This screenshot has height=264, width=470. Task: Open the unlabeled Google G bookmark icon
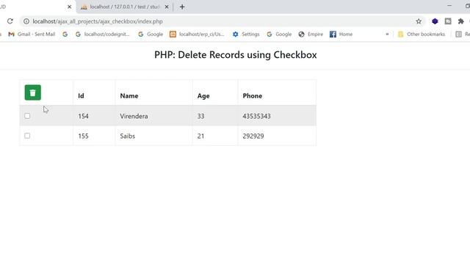coord(65,34)
